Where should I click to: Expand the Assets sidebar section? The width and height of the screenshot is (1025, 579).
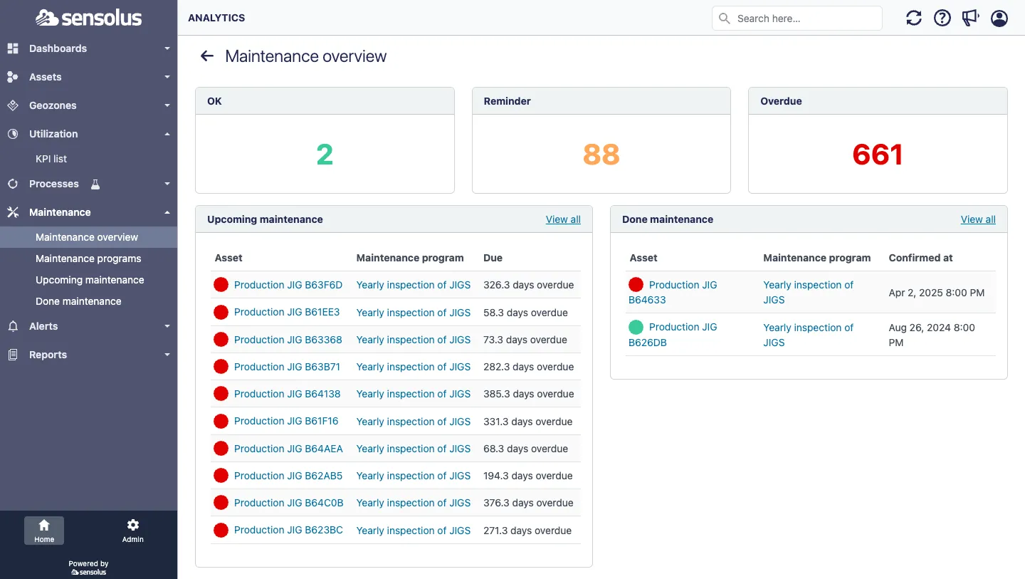88,77
